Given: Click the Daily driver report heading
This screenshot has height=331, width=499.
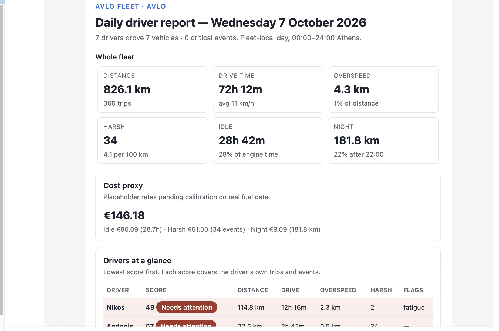Looking at the screenshot, I should click(231, 23).
